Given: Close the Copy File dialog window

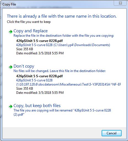Looking at the screenshot, I should [x=120, y=3].
